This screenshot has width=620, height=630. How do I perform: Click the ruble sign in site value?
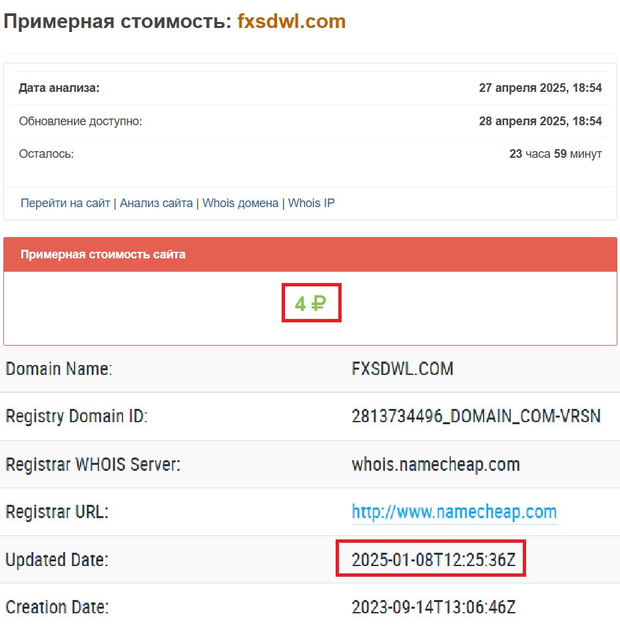click(319, 304)
